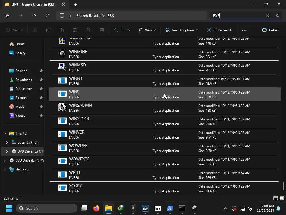Click the Paste clipboard icon
This screenshot has height=215, width=286.
coord(62,30)
